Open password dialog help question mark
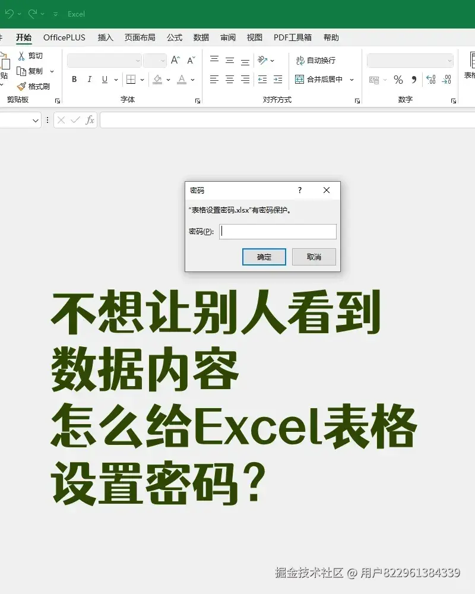 (x=300, y=190)
